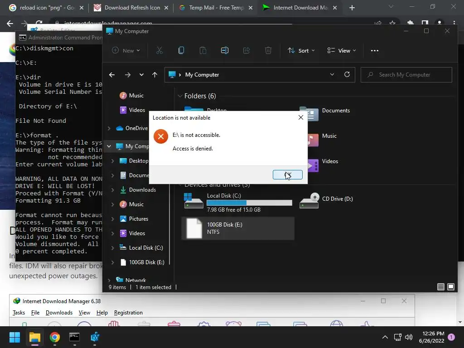Click the Explorer back arrow
Viewport: 464px width, 348px height.
click(x=112, y=75)
